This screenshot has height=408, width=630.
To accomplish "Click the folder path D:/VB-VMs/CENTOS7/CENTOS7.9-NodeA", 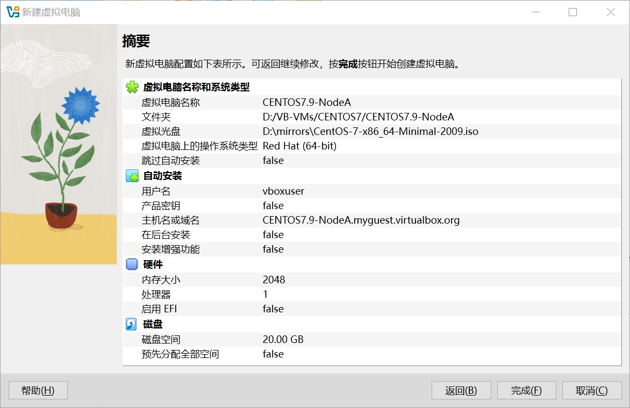I will click(x=359, y=117).
